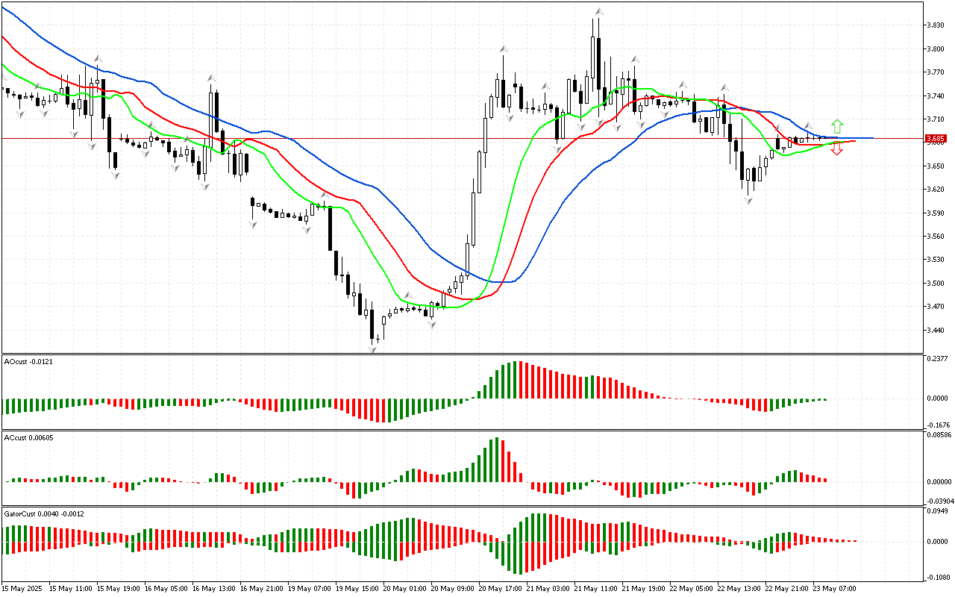This screenshot has height=597, width=955.
Task: Select the fractal arrow below the lowest candle
Action: [x=372, y=349]
